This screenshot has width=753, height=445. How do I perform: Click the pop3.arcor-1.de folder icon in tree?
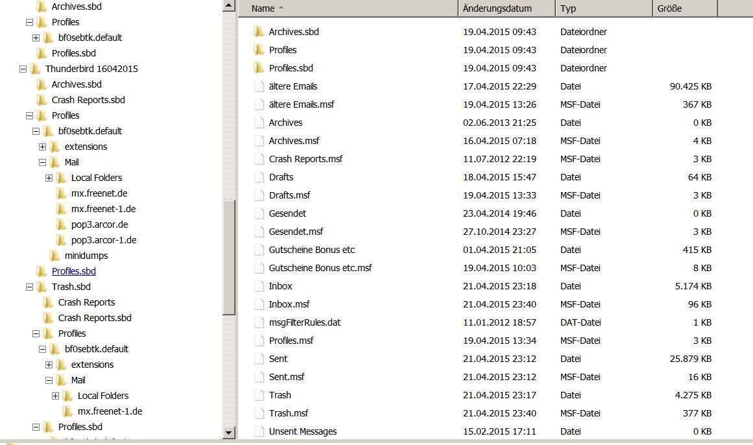61,240
